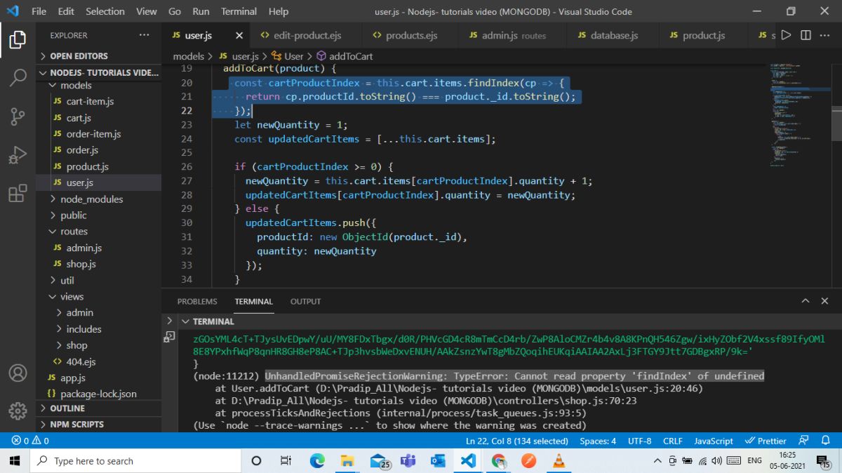The width and height of the screenshot is (842, 473).
Task: Split the editor to the right
Action: (806, 35)
